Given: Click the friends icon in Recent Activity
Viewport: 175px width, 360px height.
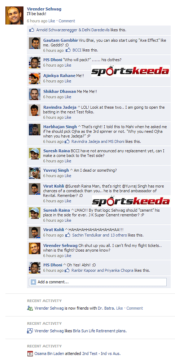Looking at the screenshot, I should tap(30, 308).
